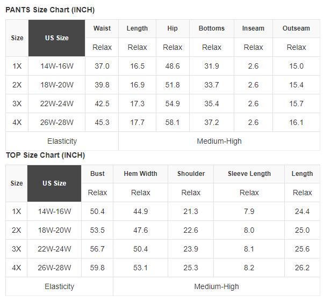Select the Hem Width column header
This screenshot has height=303, width=331.
click(x=141, y=174)
